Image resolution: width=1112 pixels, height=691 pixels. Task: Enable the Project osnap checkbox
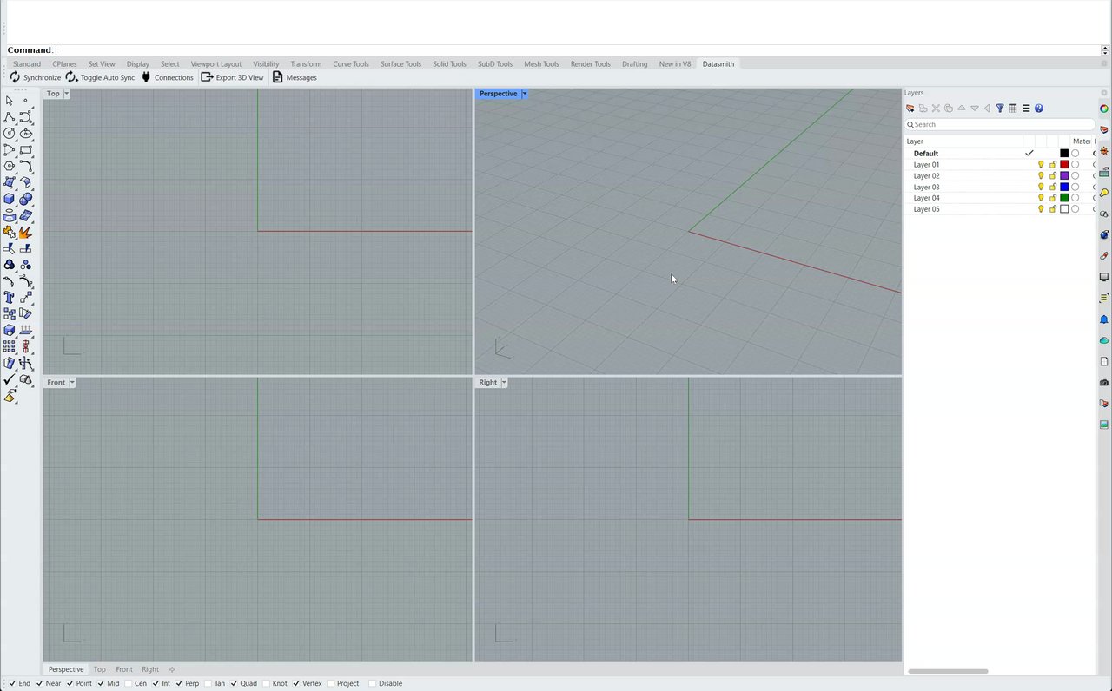pos(331,683)
